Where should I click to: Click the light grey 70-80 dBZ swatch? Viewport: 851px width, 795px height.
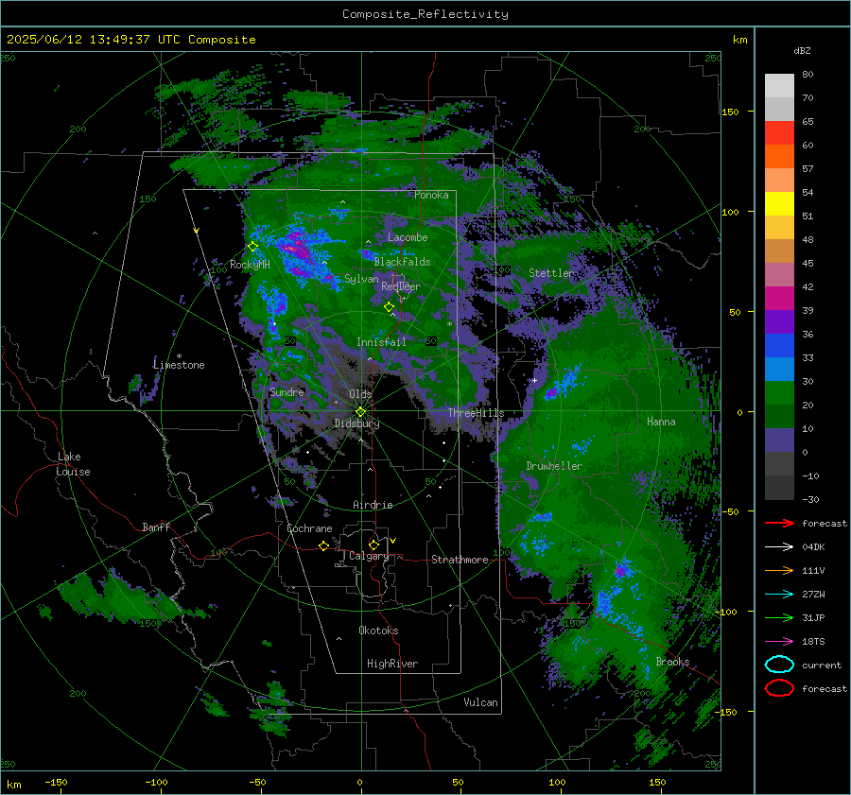[779, 86]
